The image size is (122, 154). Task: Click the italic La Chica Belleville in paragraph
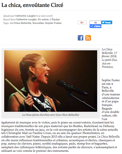click(108, 136)
